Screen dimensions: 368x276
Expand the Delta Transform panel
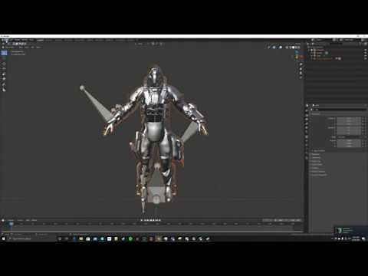coord(318,151)
